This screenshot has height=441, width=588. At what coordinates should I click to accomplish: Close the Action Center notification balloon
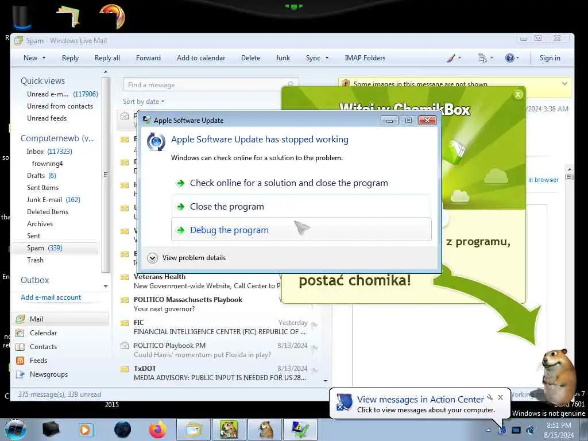(x=500, y=397)
